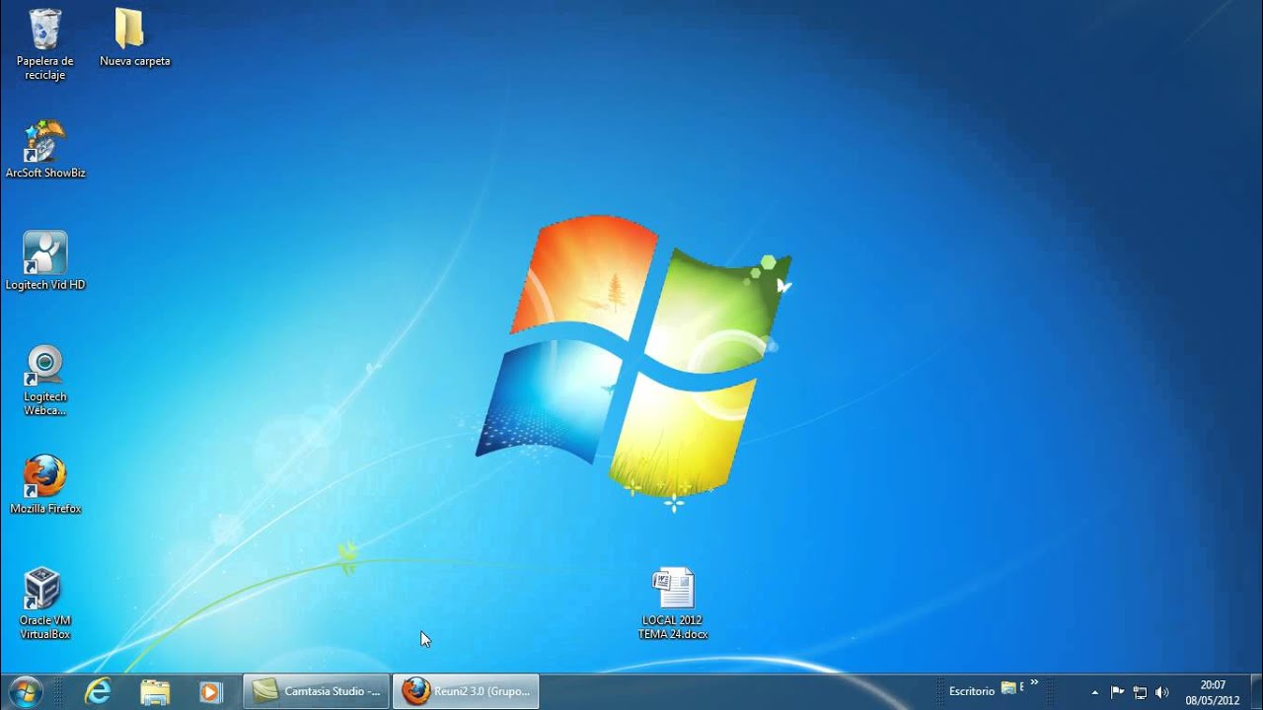This screenshot has height=710, width=1263.
Task: Click the Show desktop button
Action: coord(1255,692)
